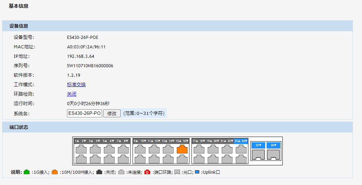
Task: Click Uplink port 23
Action: [241, 149]
